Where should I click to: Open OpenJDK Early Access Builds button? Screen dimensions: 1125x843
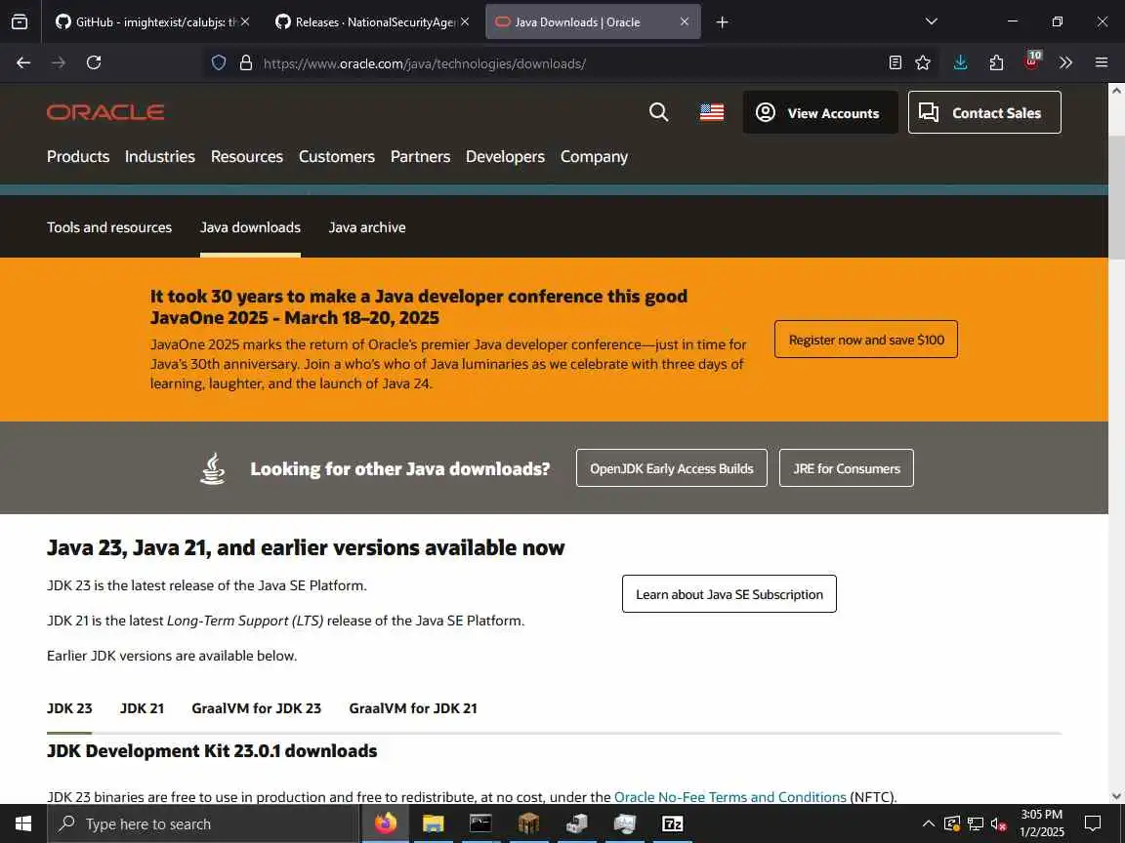672,468
